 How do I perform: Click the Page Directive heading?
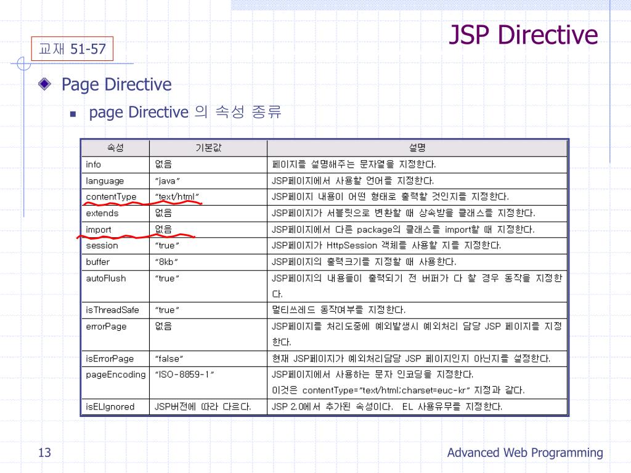pos(116,85)
